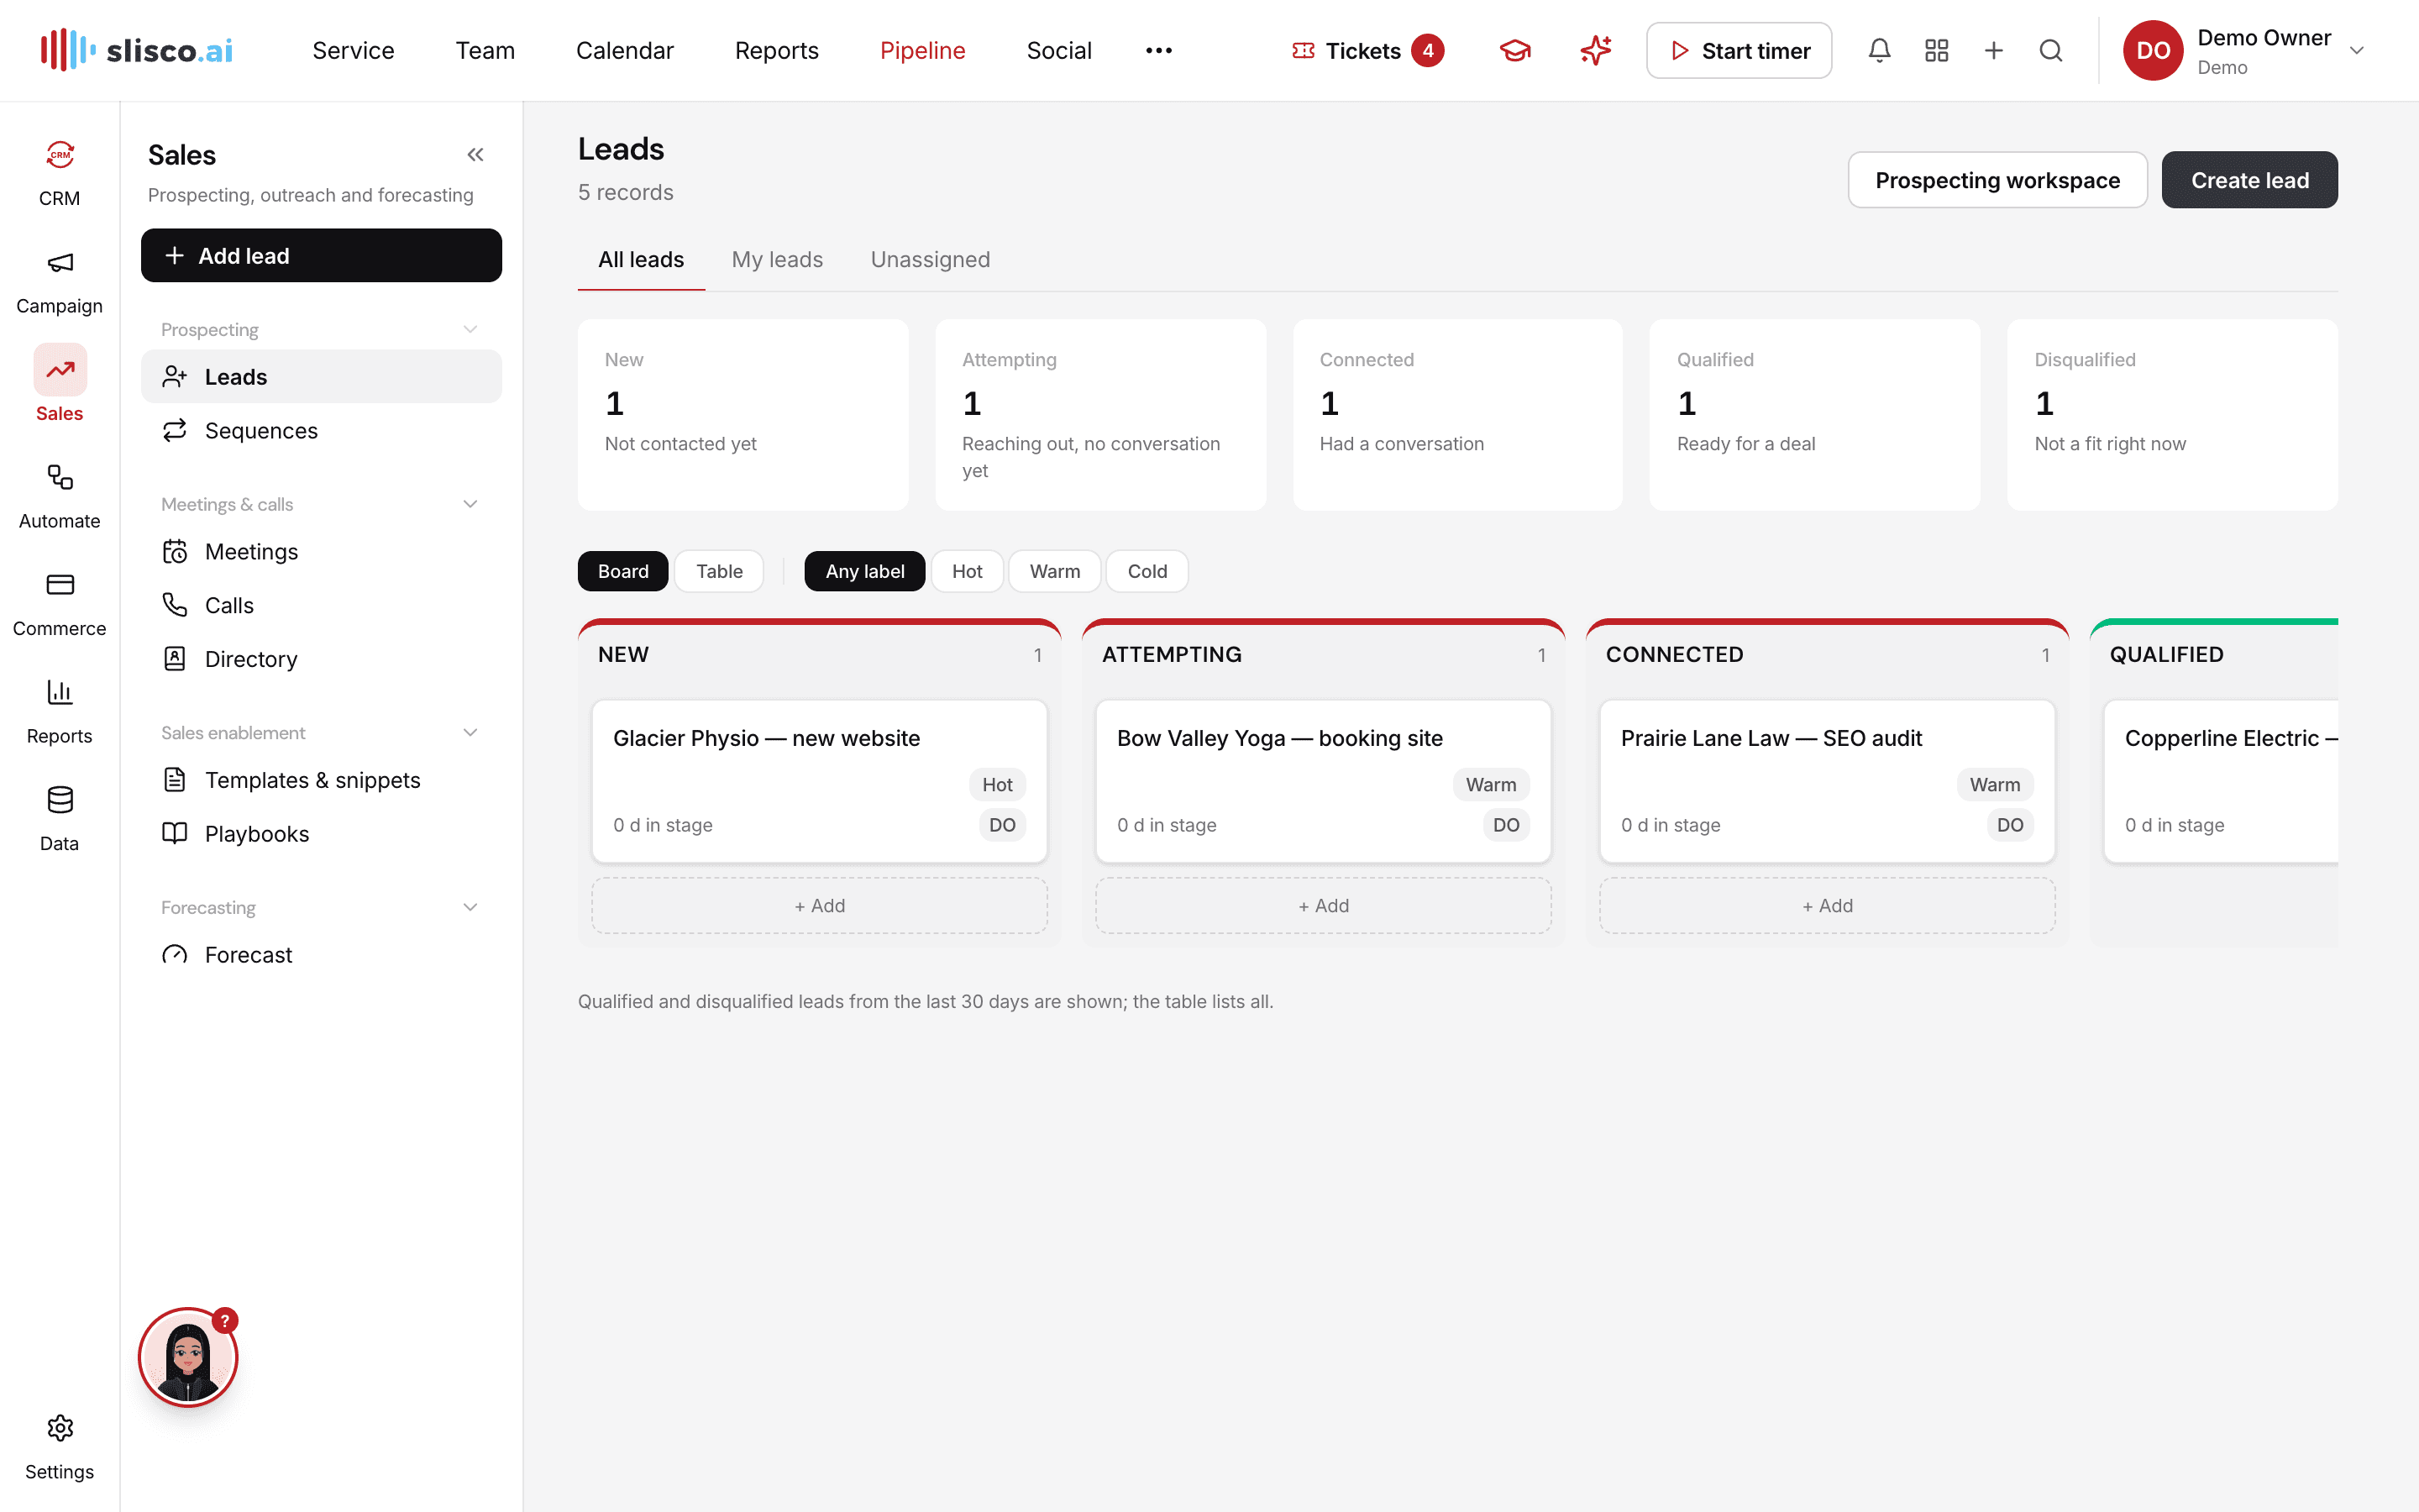The image size is (2419, 1512).
Task: Switch to My leads tab
Action: click(x=777, y=259)
